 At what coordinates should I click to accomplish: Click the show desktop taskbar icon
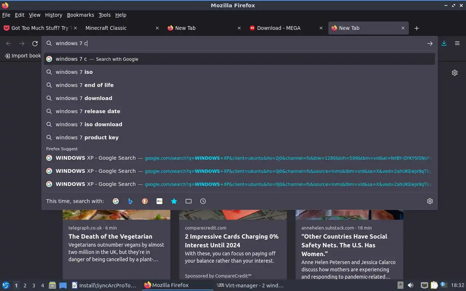(63, 285)
